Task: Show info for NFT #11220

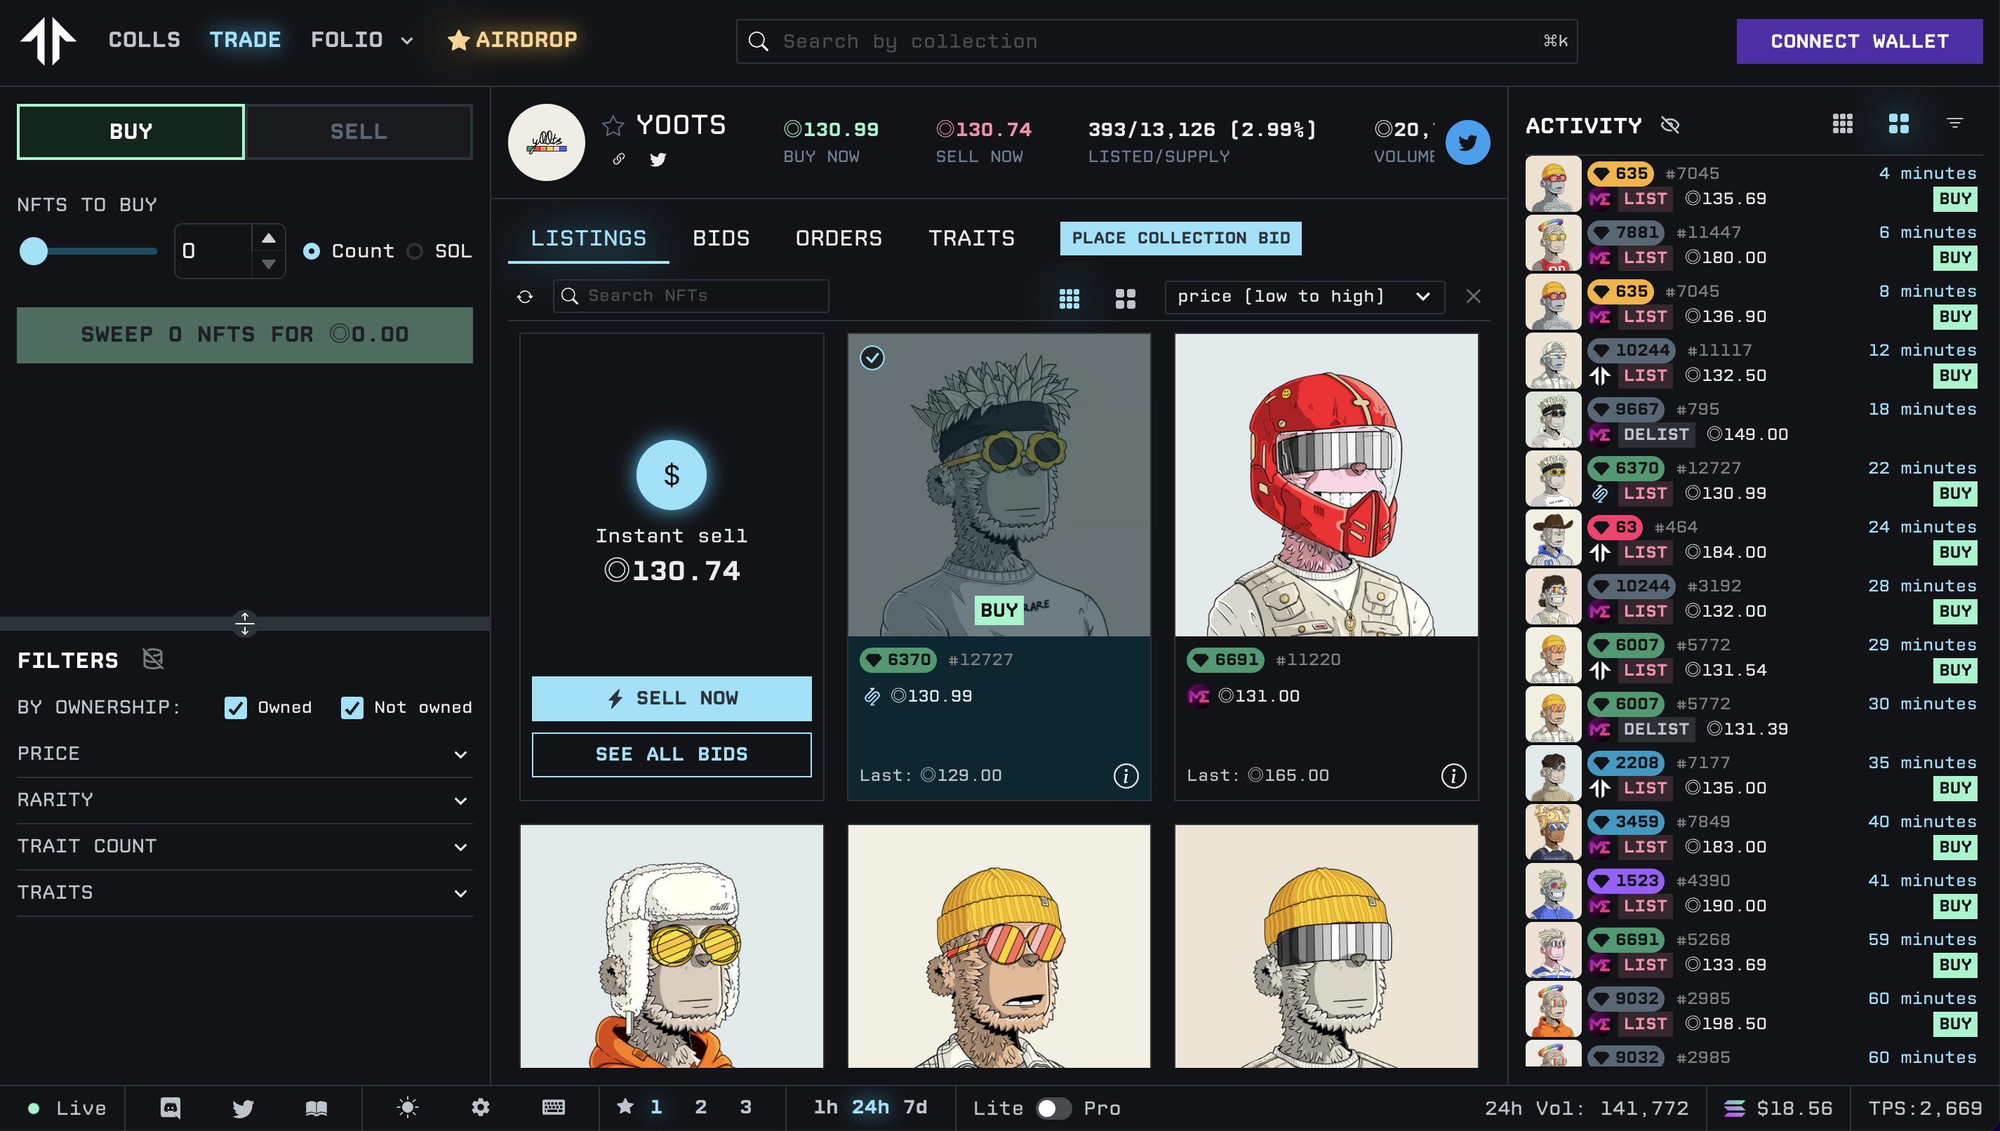Action: 1453,775
